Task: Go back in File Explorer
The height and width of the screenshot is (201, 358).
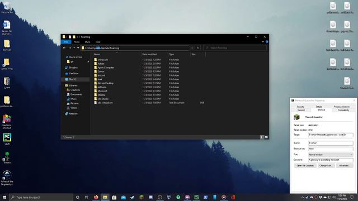Action: pyautogui.click(x=64, y=48)
